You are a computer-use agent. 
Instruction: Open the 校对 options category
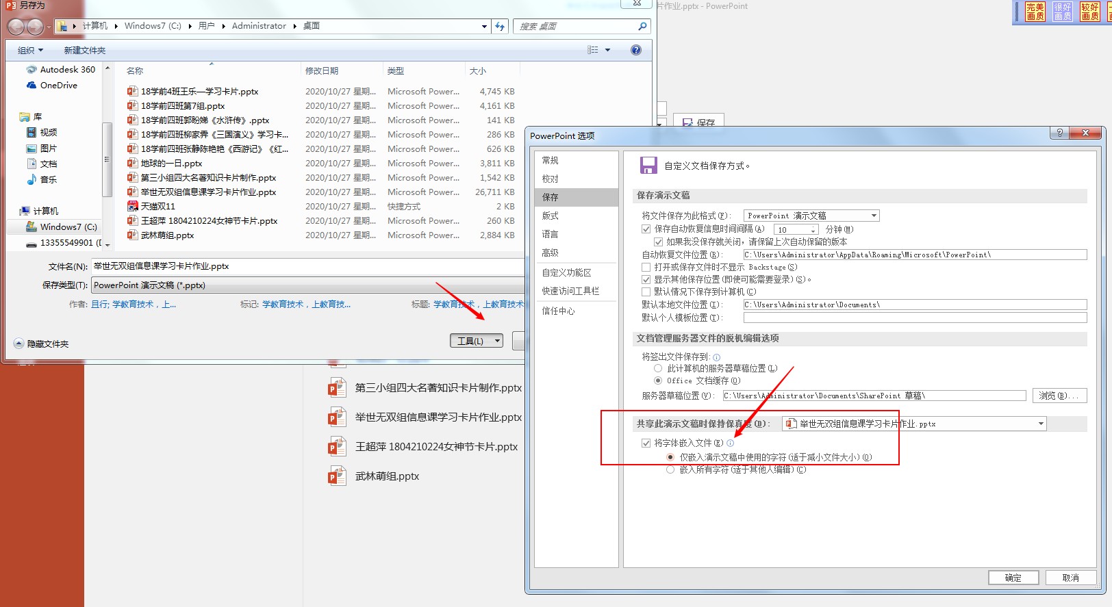[576, 179]
